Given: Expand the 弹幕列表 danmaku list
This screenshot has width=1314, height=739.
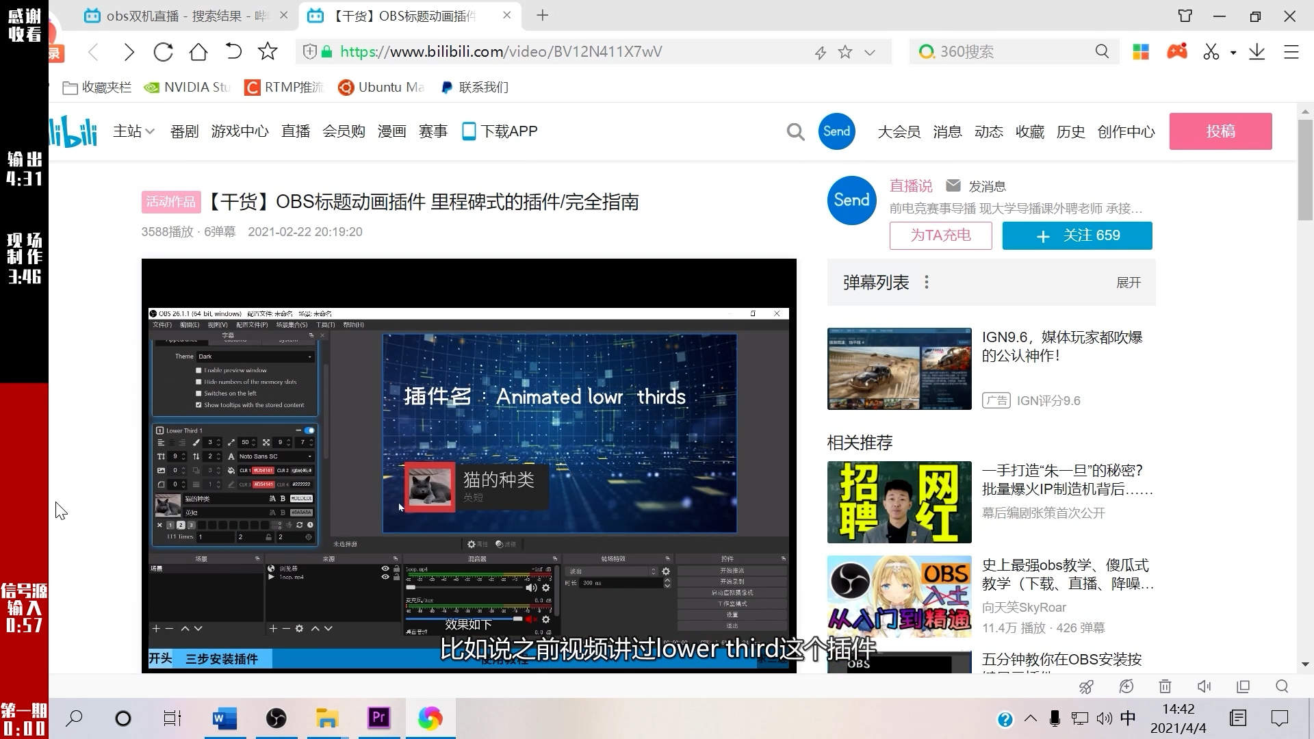Looking at the screenshot, I should pos(1128,282).
